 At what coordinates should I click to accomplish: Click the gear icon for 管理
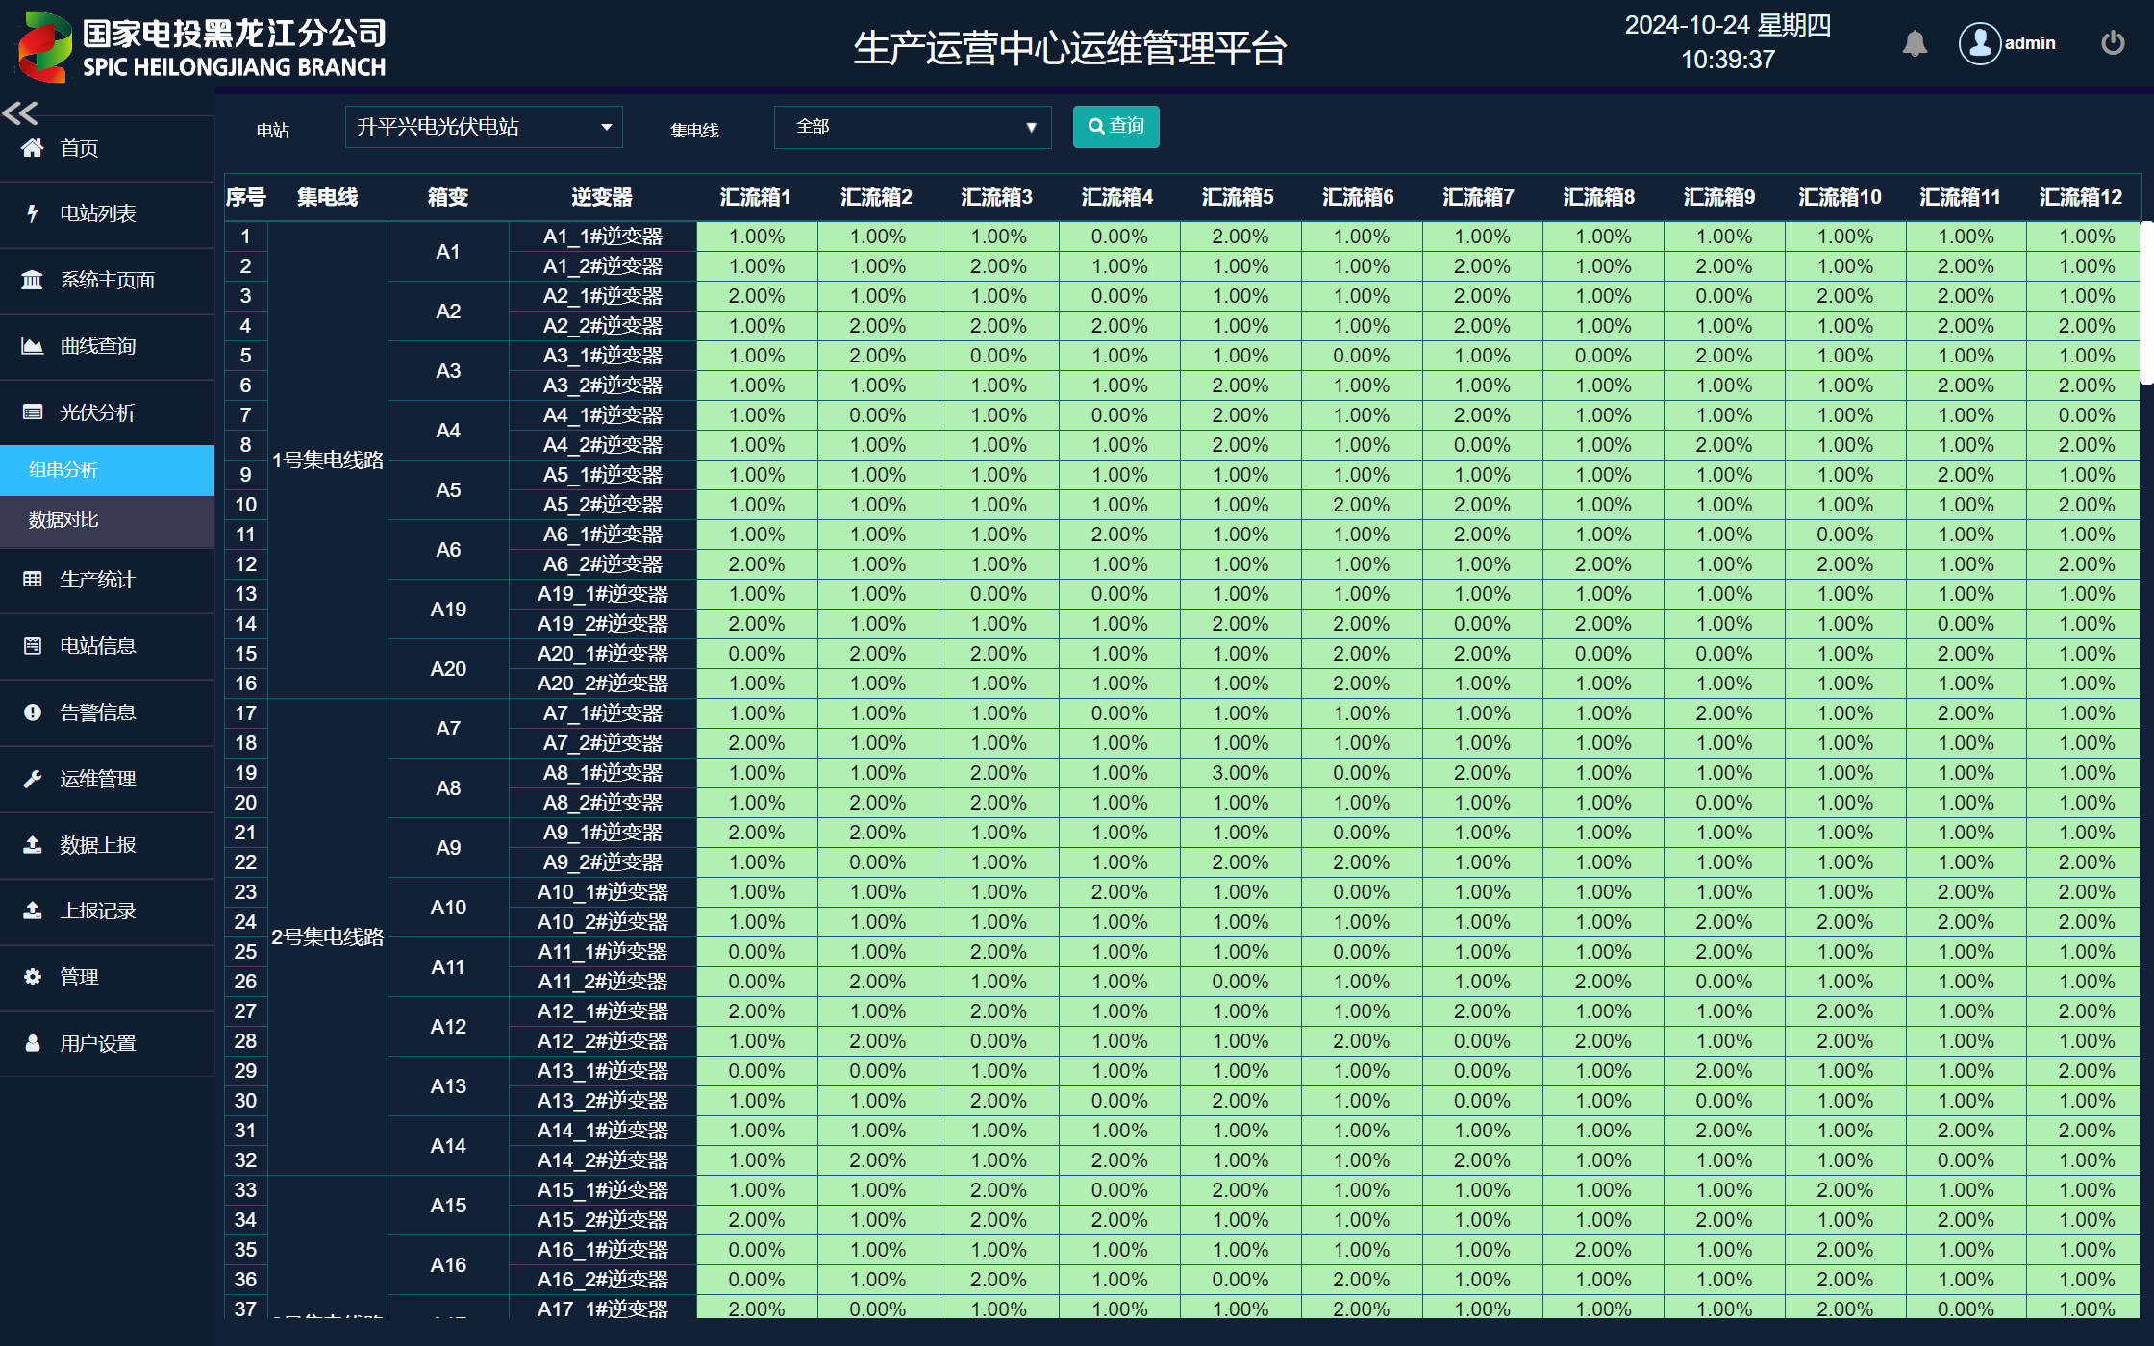click(x=33, y=977)
